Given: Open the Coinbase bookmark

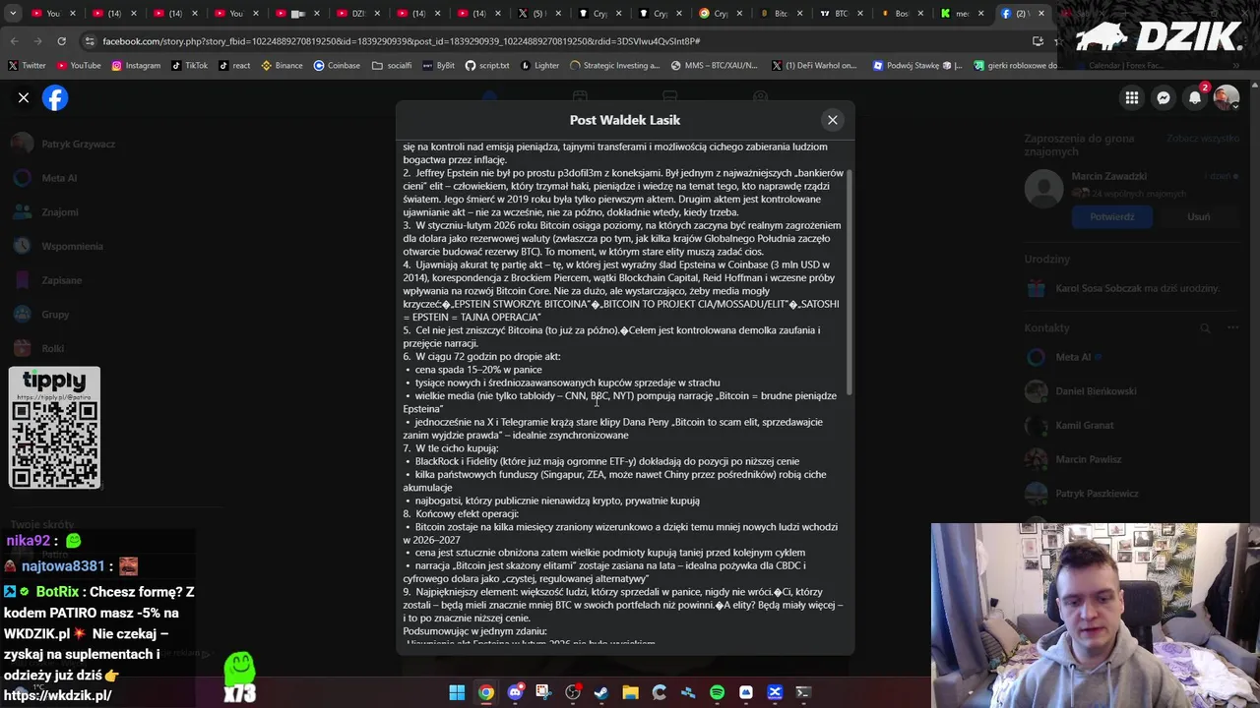Looking at the screenshot, I should click(x=337, y=66).
